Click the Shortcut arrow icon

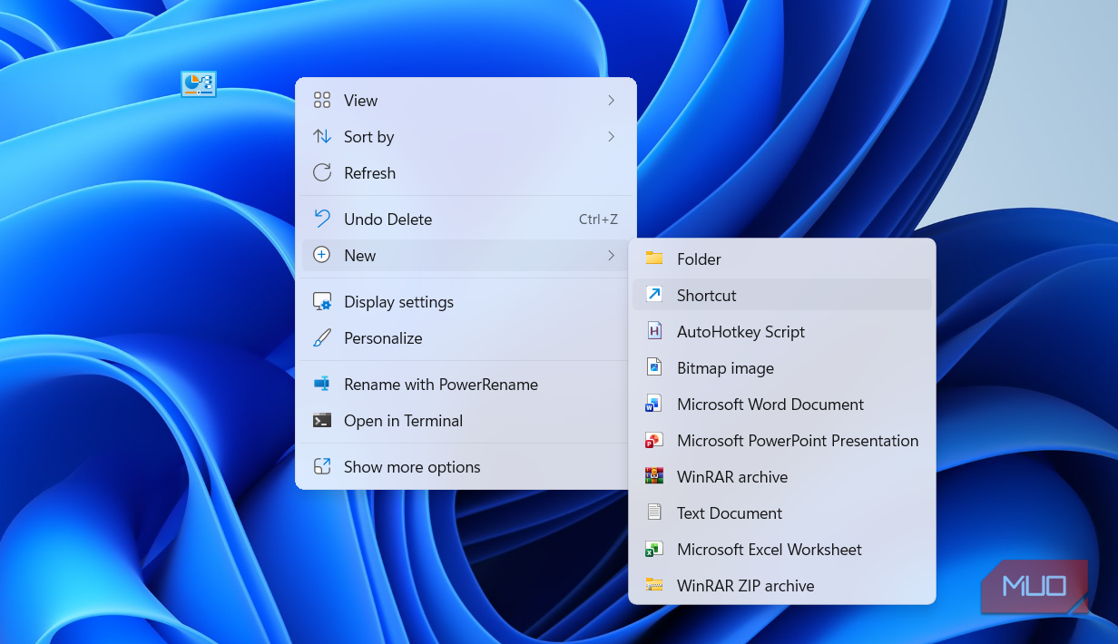pos(654,295)
